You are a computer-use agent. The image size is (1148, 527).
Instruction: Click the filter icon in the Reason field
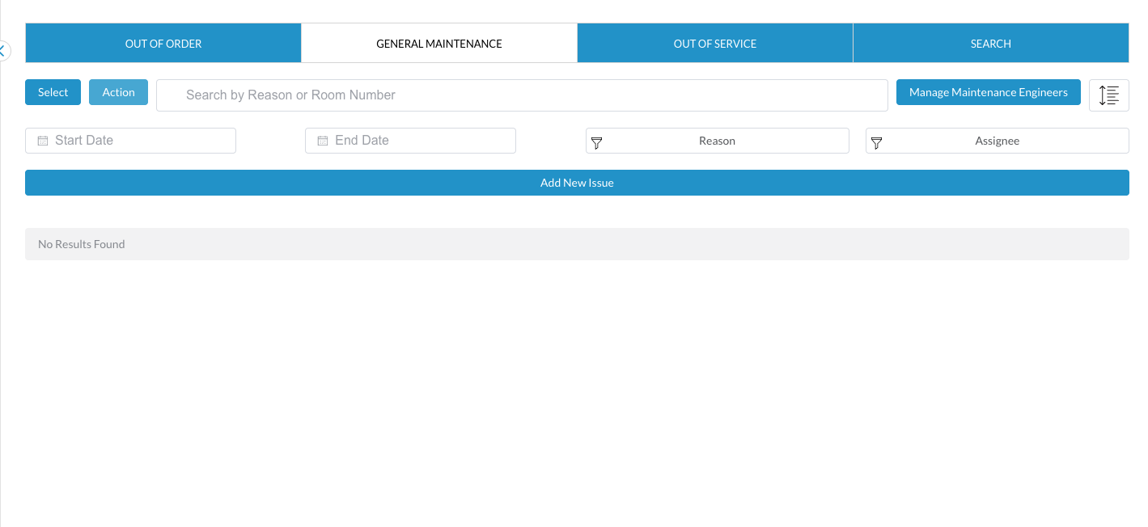coord(597,142)
